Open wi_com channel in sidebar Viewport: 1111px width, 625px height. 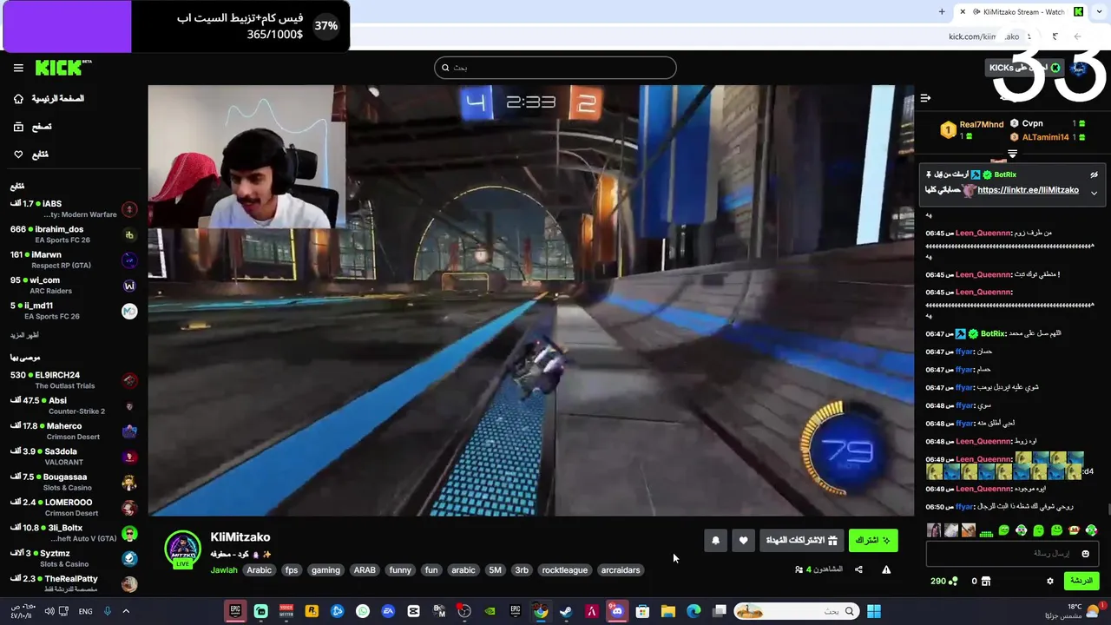pyautogui.click(x=74, y=286)
